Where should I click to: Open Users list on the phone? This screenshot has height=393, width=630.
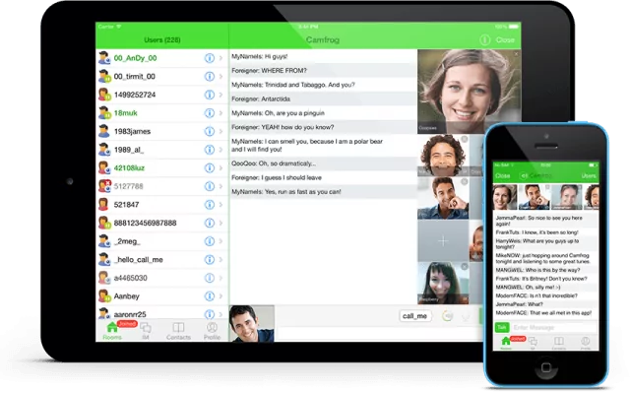(x=589, y=176)
